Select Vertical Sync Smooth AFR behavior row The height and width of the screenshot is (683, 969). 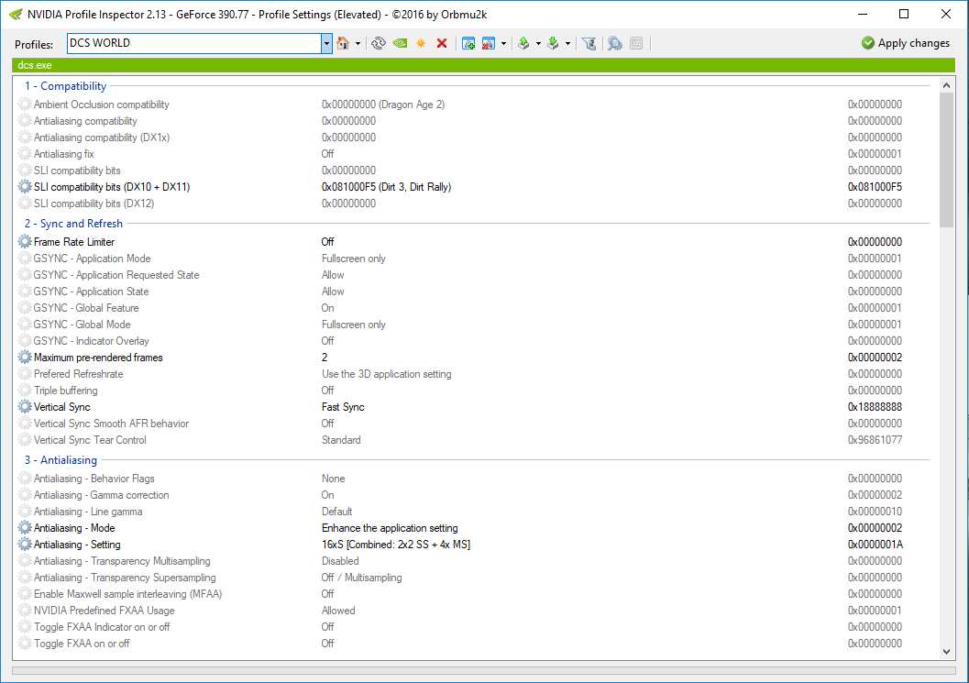pyautogui.click(x=473, y=424)
